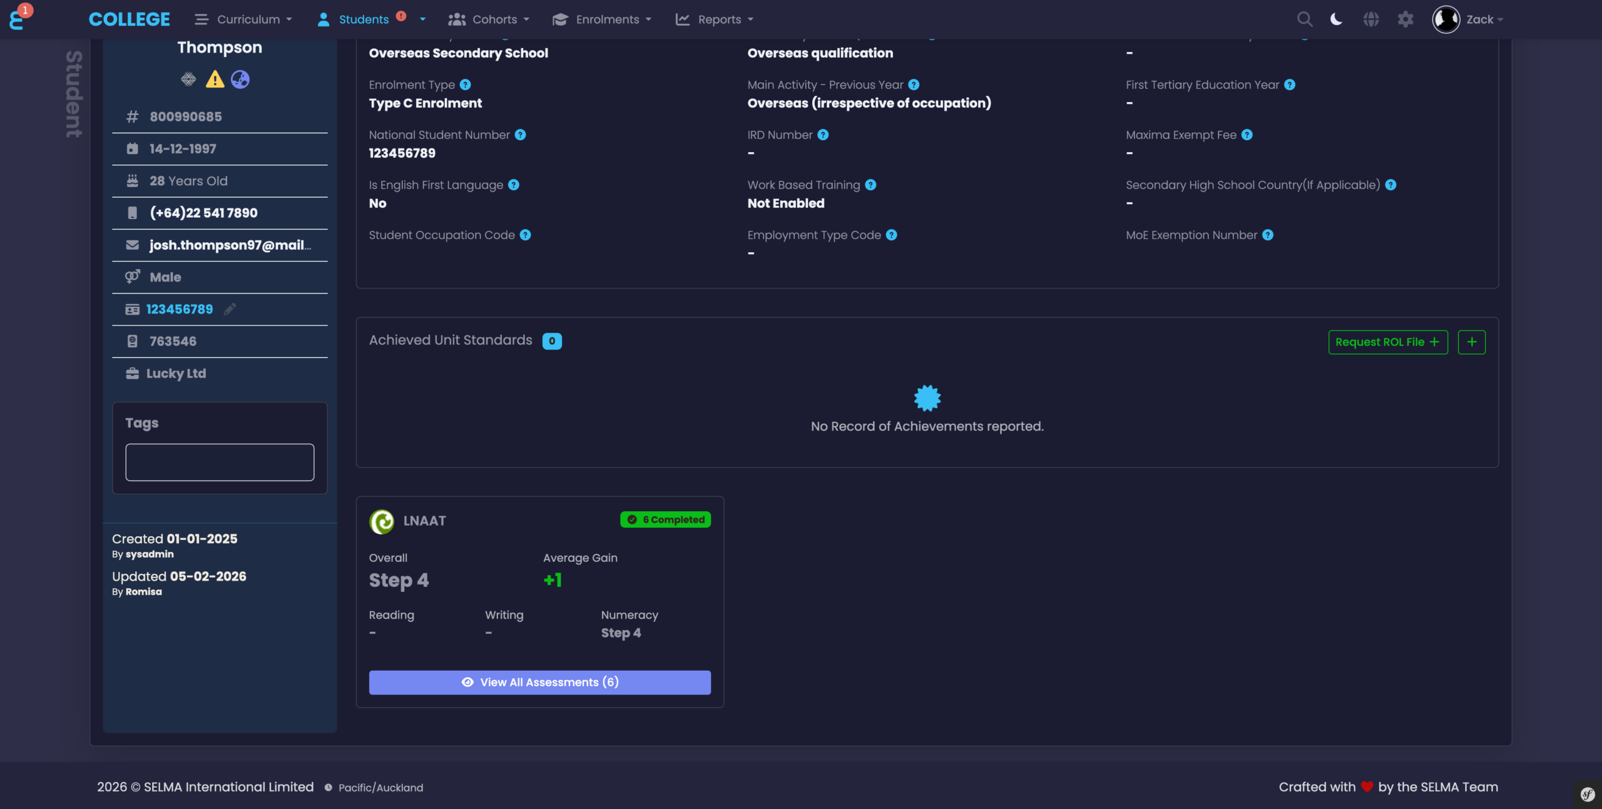The image size is (1602, 809).
Task: Click the purple globe badge icon
Action: [240, 79]
